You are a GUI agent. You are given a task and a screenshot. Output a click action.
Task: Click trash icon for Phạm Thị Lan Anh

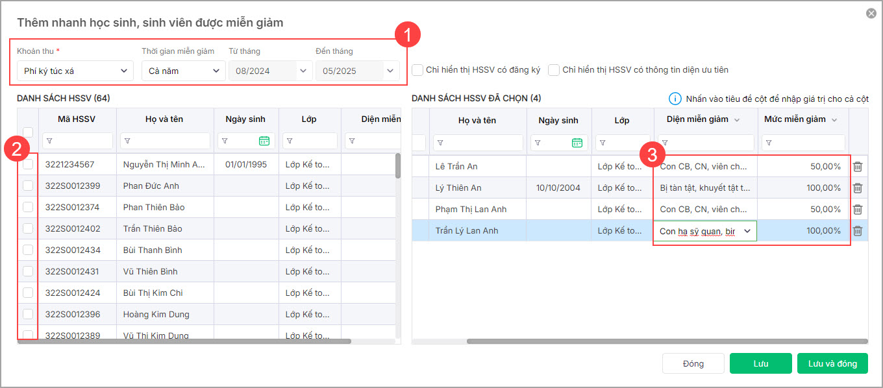pyautogui.click(x=857, y=210)
